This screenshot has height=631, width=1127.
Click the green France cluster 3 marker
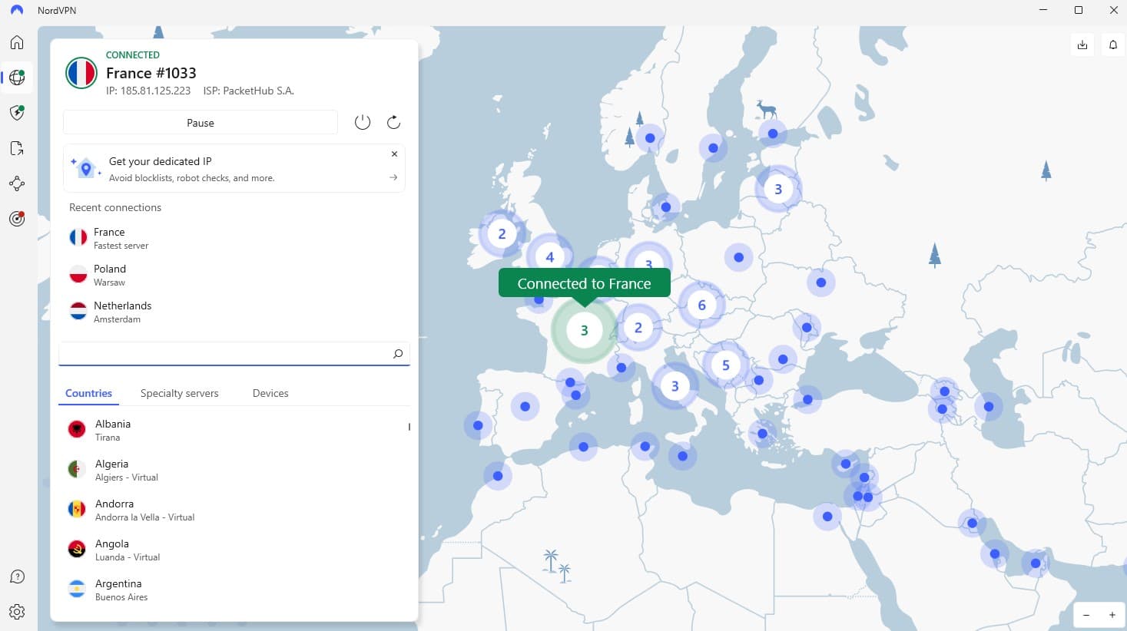click(584, 331)
